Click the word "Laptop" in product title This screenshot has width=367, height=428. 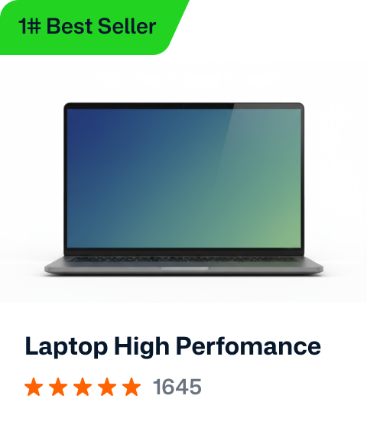click(66, 347)
